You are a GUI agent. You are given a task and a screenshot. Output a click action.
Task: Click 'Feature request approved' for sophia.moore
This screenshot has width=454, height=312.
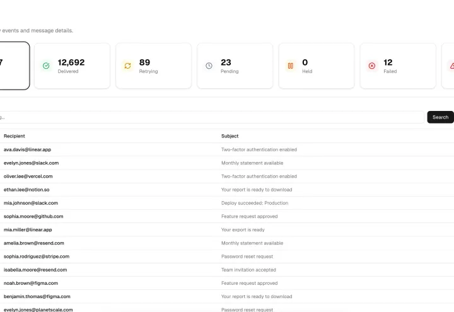tap(250, 216)
